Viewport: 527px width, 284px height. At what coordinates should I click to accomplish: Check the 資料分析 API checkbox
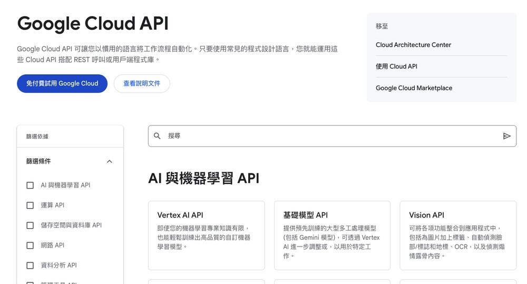[x=30, y=266]
